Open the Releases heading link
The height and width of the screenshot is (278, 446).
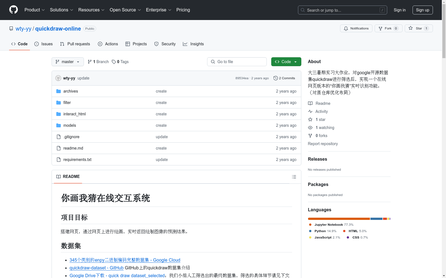click(x=317, y=159)
